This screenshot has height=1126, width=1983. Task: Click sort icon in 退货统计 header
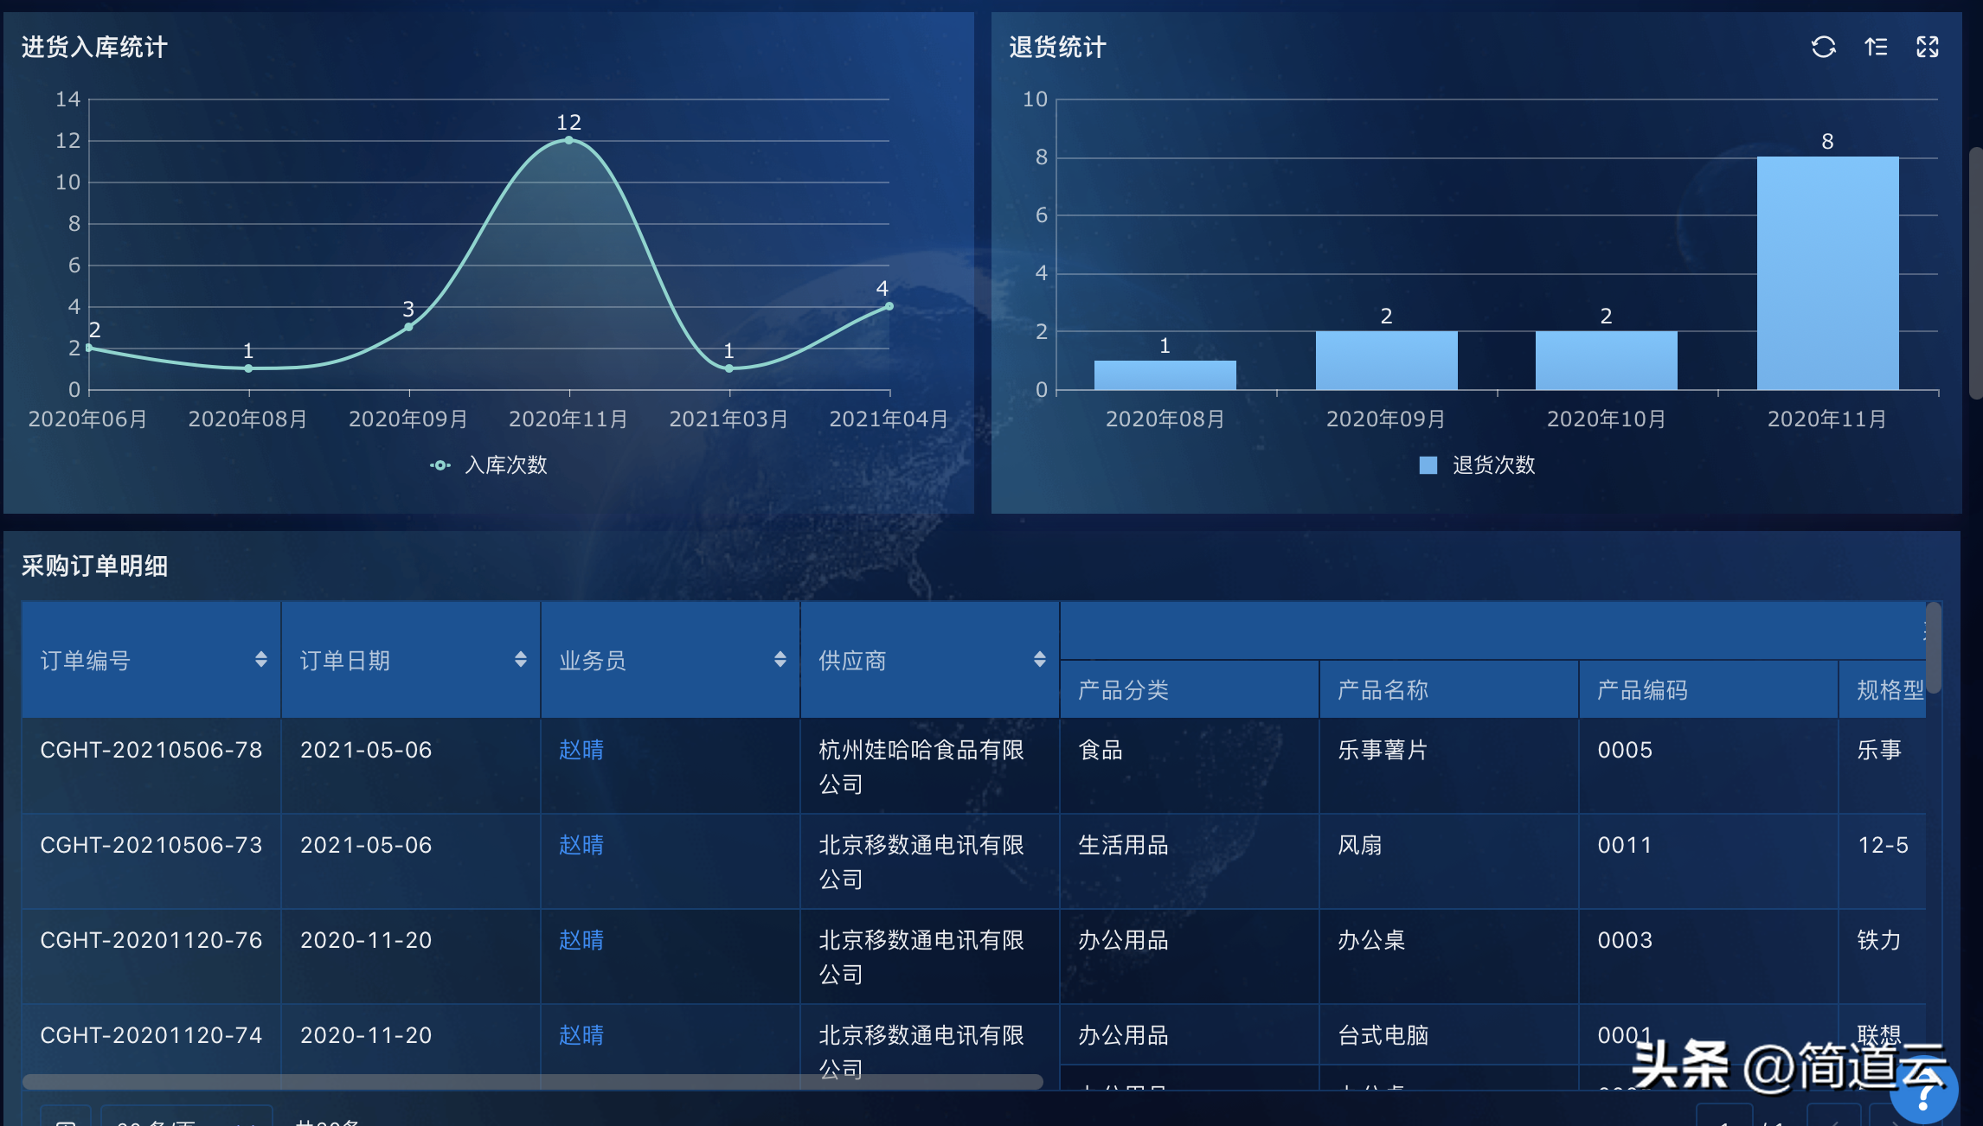click(1876, 47)
